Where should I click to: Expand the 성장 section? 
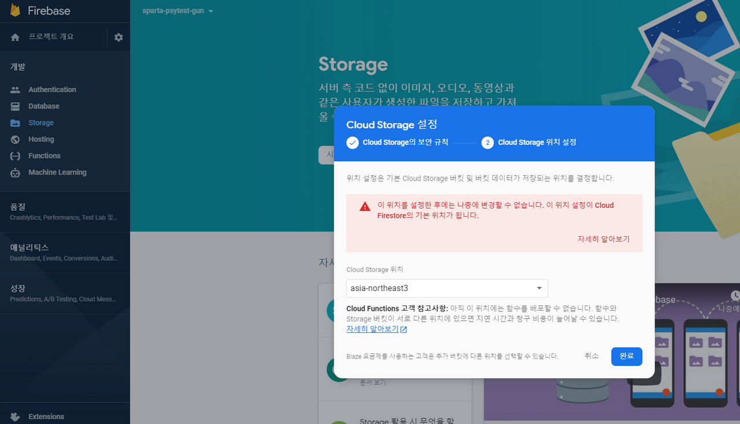[65, 293]
